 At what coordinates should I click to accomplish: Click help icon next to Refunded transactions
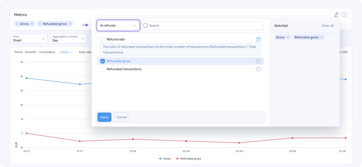tap(258, 69)
